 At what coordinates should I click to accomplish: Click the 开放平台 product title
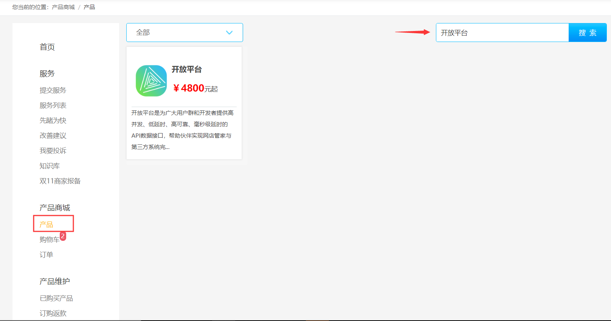pos(187,70)
